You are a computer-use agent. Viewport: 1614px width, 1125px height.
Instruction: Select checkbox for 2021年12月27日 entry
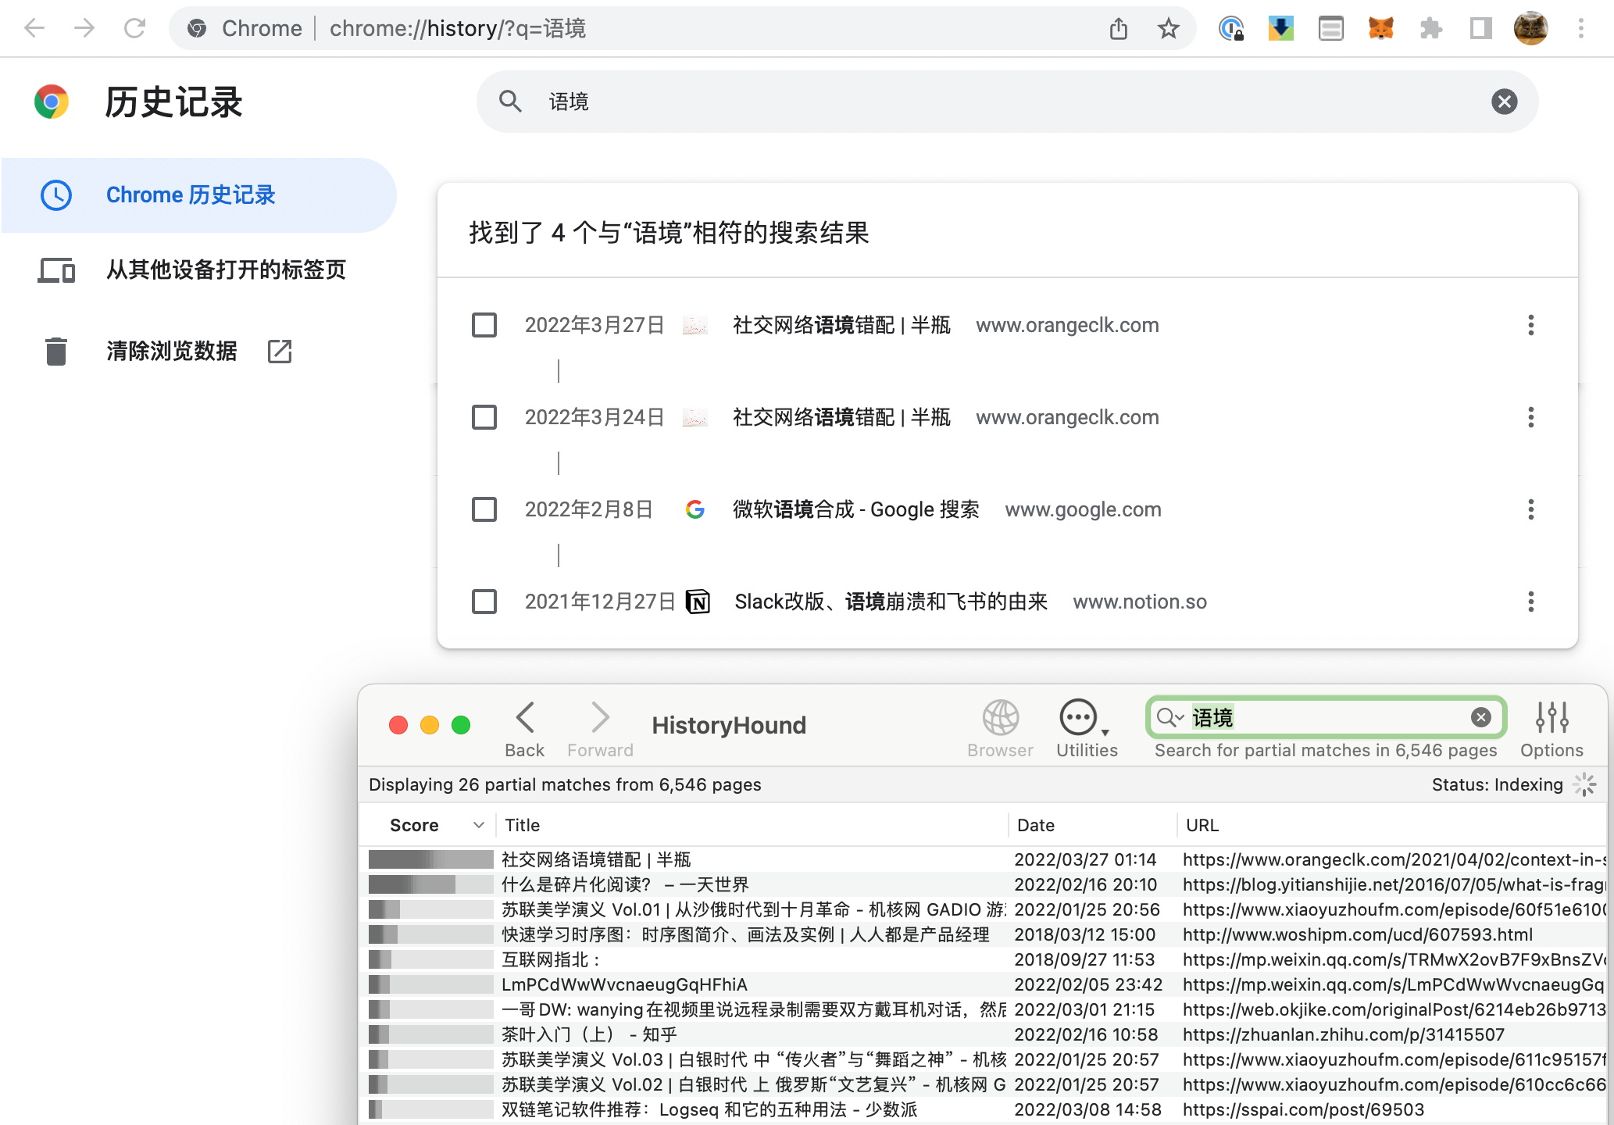(x=484, y=602)
